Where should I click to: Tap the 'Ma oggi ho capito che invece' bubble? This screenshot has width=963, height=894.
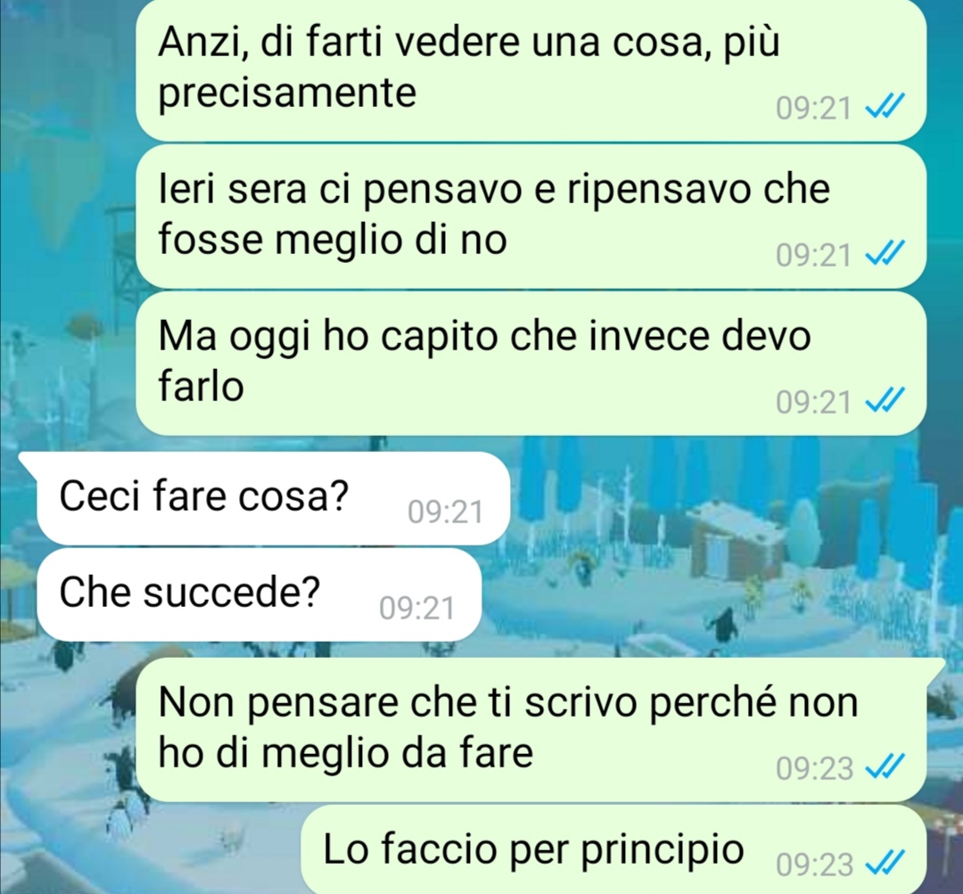531,363
